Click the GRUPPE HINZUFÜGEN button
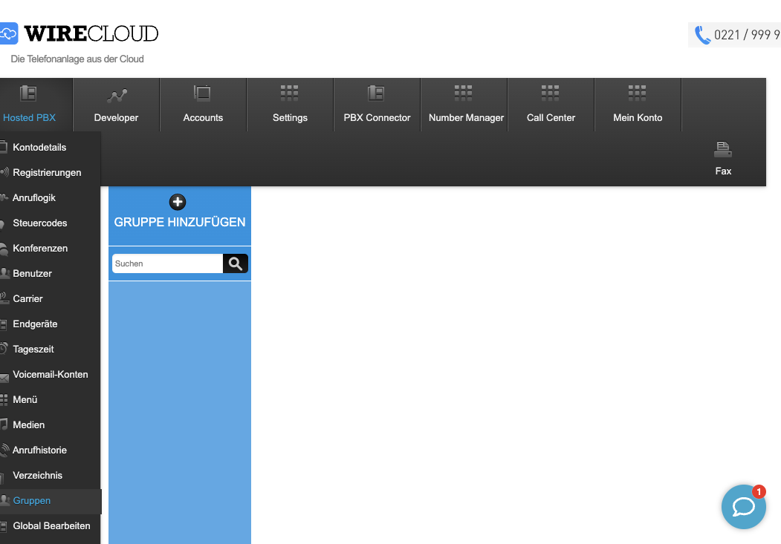 coord(179,221)
